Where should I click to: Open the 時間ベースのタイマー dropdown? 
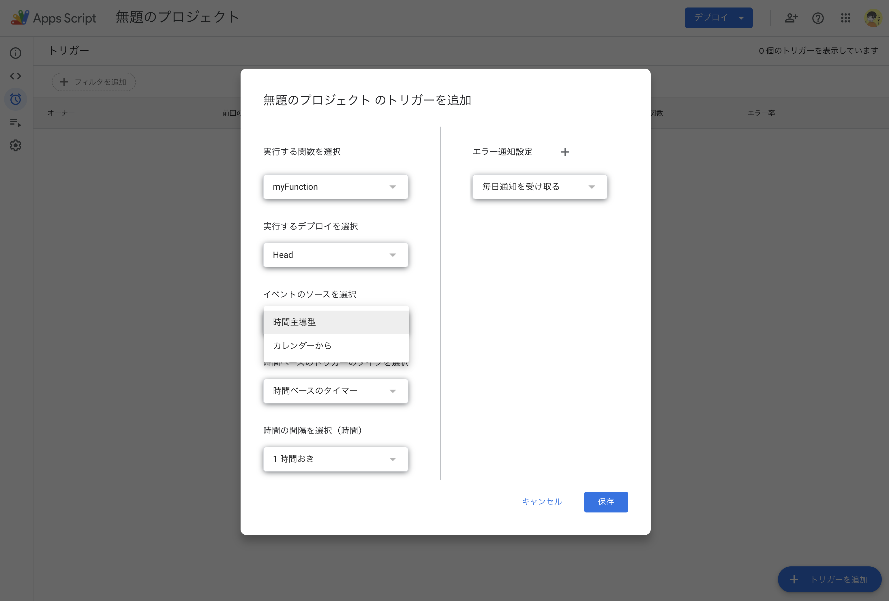[x=335, y=391]
